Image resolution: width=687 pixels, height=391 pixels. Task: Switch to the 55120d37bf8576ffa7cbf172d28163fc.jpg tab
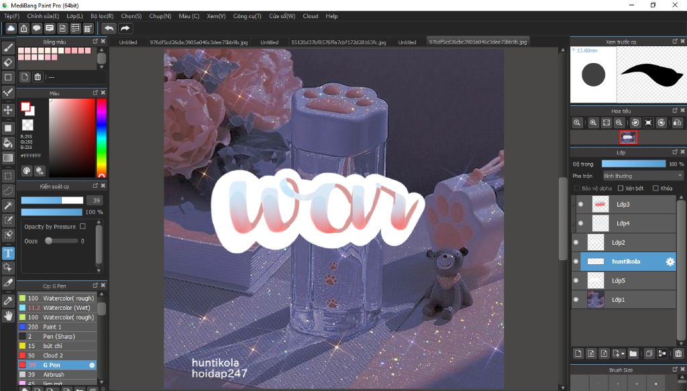pyautogui.click(x=338, y=42)
